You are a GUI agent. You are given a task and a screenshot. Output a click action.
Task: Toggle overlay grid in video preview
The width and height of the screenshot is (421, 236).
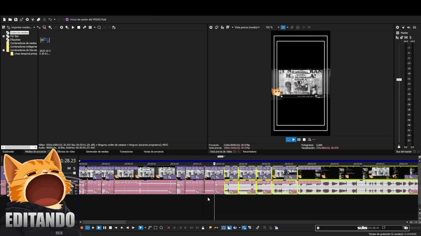pos(283,28)
